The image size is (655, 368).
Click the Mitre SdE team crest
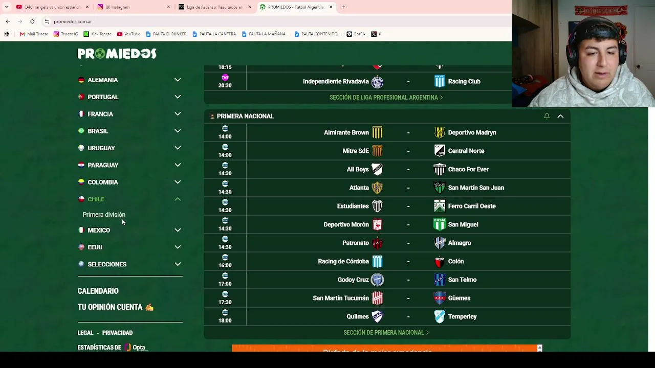click(x=377, y=151)
